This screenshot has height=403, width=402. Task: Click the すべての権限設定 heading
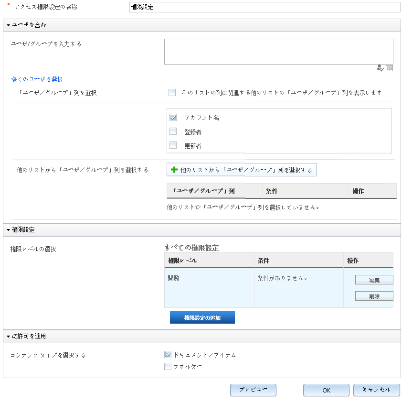[x=191, y=248]
